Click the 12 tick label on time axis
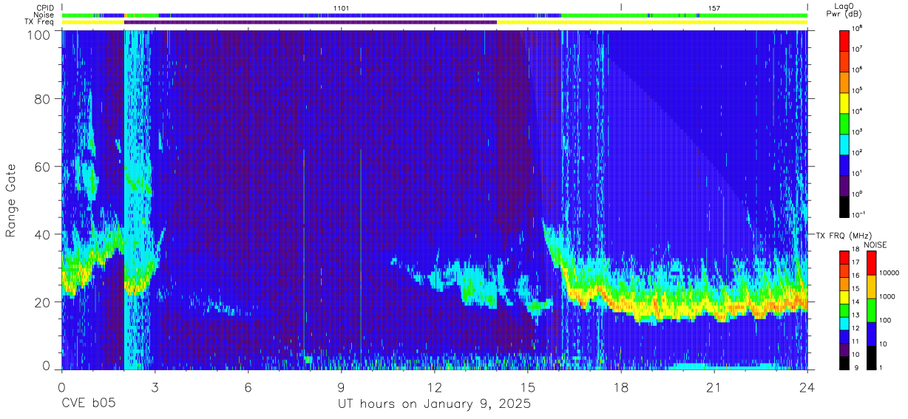Screen dimensions: 908x419 tap(434, 387)
